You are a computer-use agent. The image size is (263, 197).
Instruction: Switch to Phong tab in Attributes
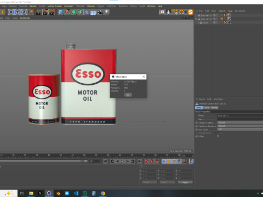pos(214,108)
